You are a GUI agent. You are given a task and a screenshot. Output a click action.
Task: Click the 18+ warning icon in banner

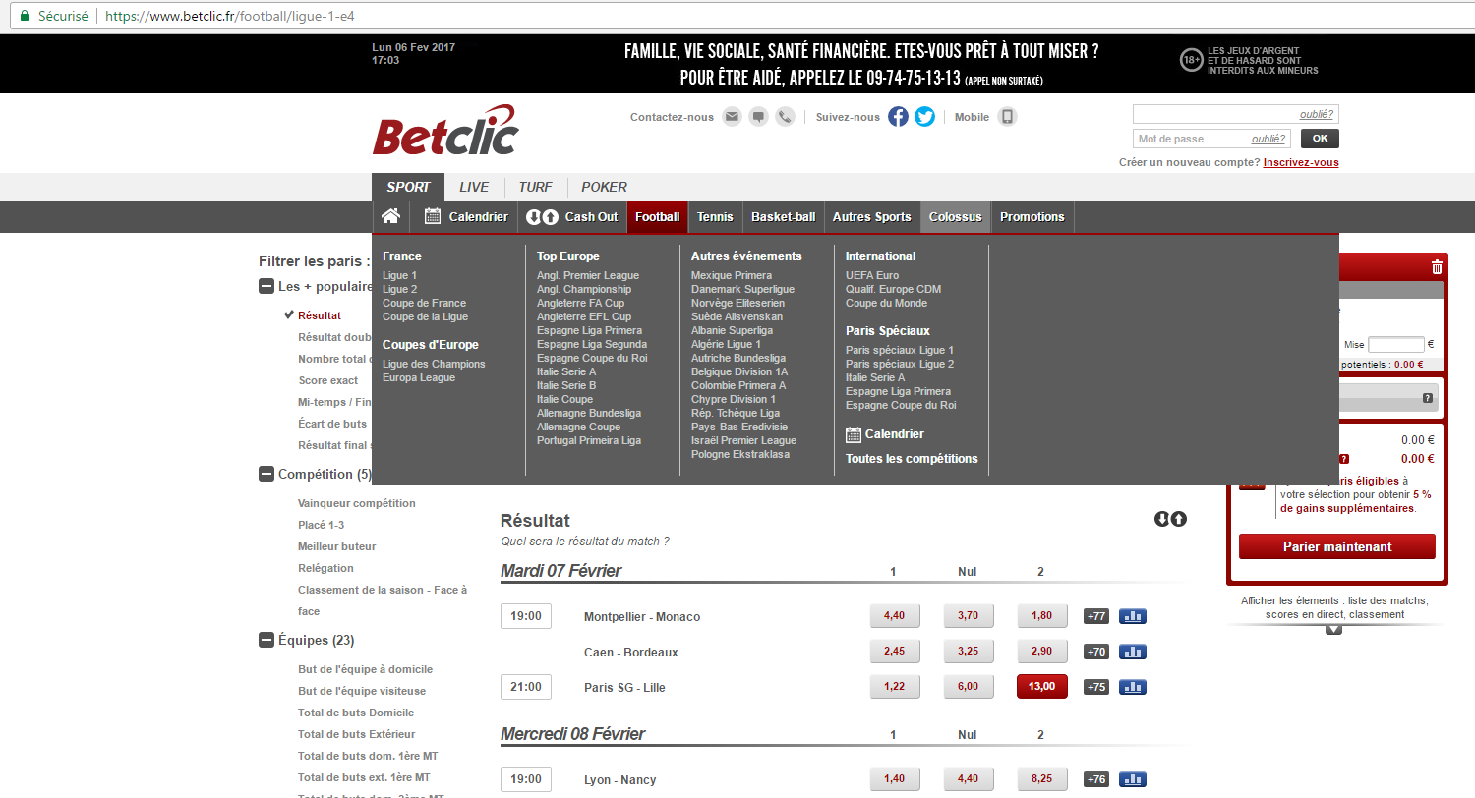tap(1192, 60)
